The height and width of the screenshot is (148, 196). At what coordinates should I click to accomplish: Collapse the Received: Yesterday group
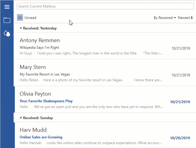[x=21, y=28]
